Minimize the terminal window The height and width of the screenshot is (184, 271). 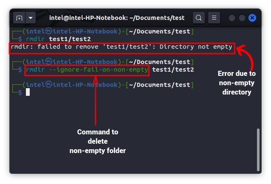click(232, 18)
